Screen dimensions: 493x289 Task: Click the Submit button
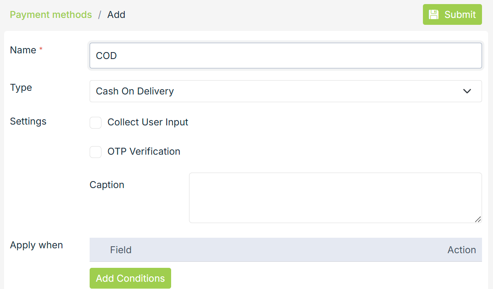pyautogui.click(x=452, y=15)
